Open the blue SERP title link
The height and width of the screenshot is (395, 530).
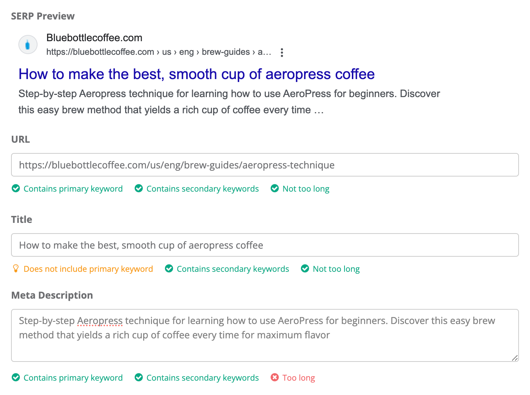tap(197, 74)
